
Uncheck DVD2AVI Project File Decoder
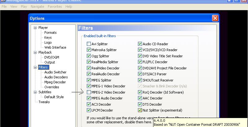coord(140,68)
